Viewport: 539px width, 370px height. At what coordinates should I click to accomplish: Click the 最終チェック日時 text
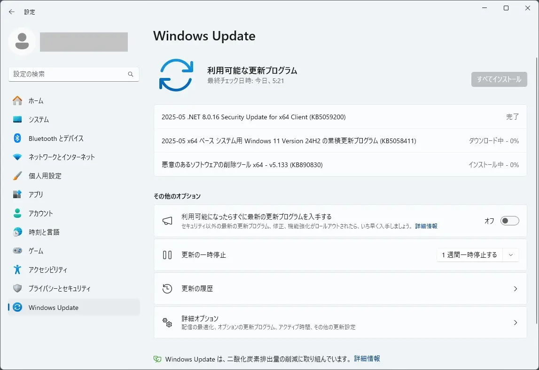coord(246,81)
